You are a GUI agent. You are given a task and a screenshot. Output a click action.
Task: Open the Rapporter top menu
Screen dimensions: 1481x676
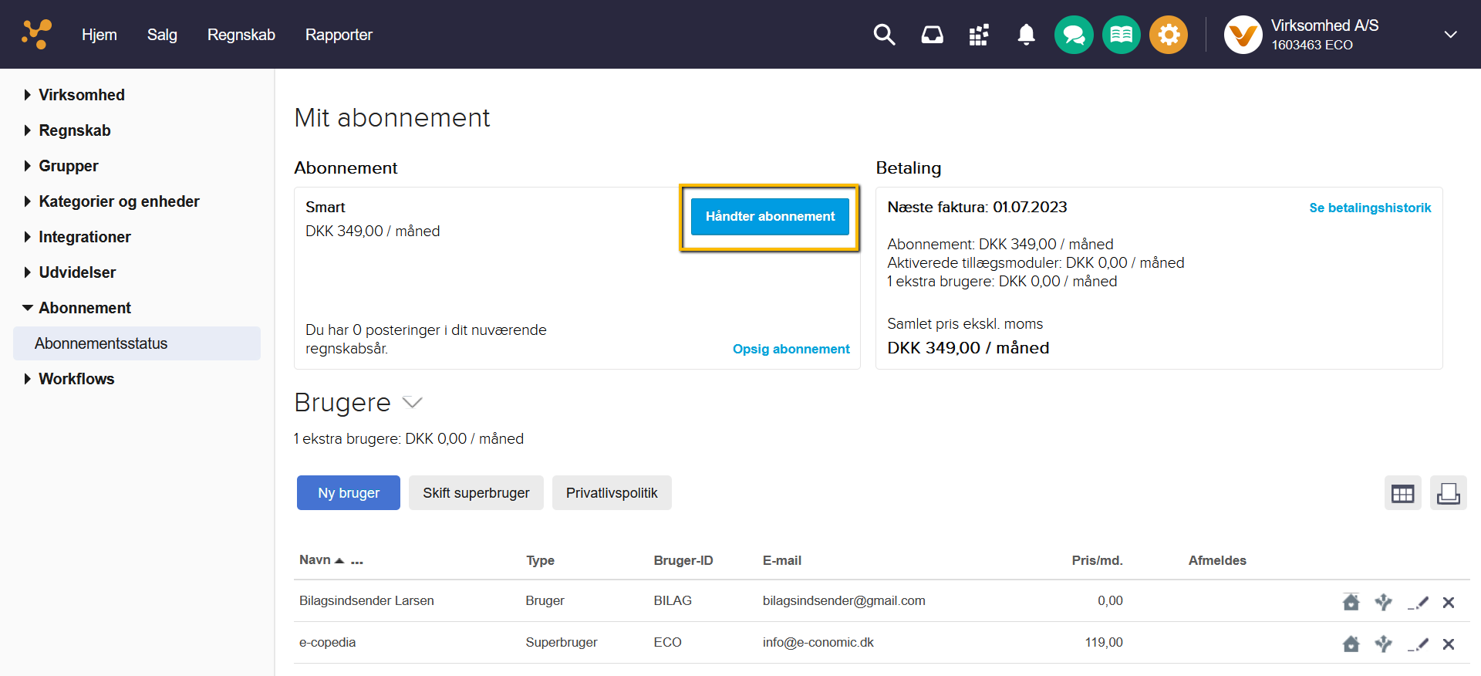(339, 35)
